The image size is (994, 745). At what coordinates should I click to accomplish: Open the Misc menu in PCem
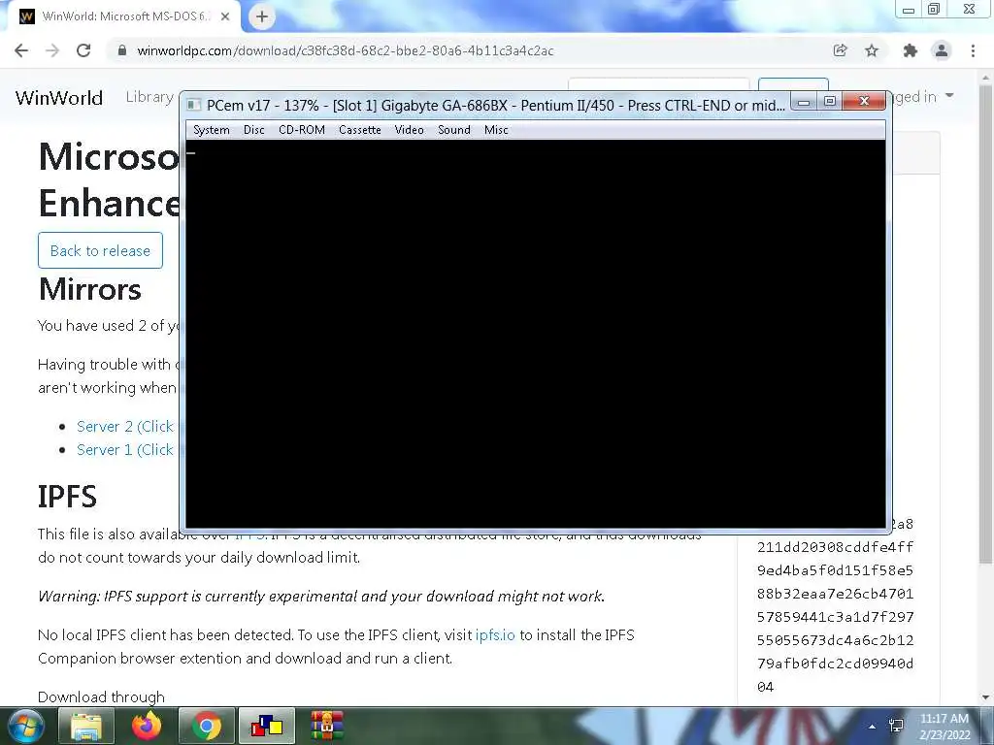[496, 130]
